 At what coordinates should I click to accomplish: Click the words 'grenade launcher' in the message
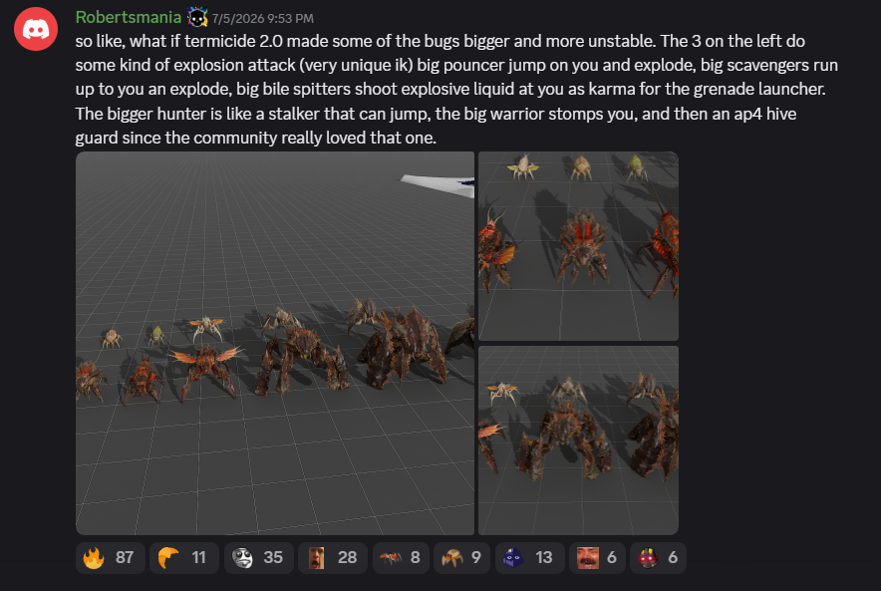759,89
